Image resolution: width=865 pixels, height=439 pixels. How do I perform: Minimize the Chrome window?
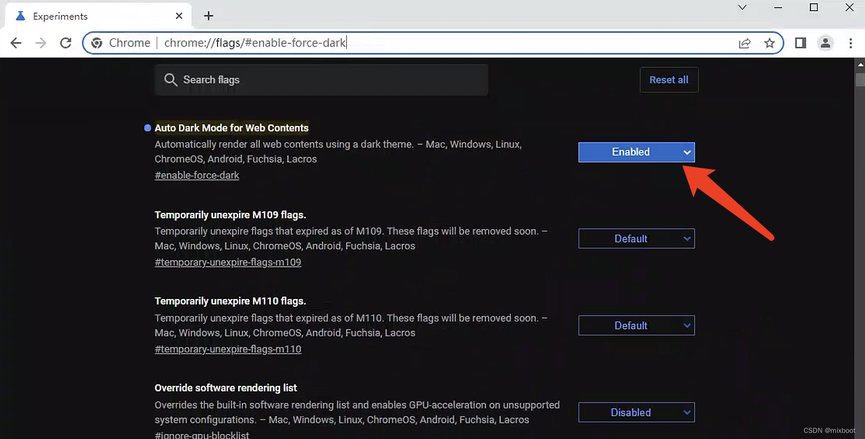pyautogui.click(x=778, y=7)
